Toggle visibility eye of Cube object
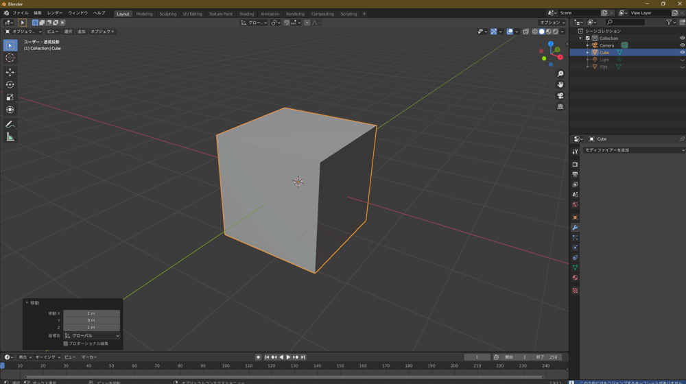This screenshot has width=686, height=384. [x=682, y=53]
